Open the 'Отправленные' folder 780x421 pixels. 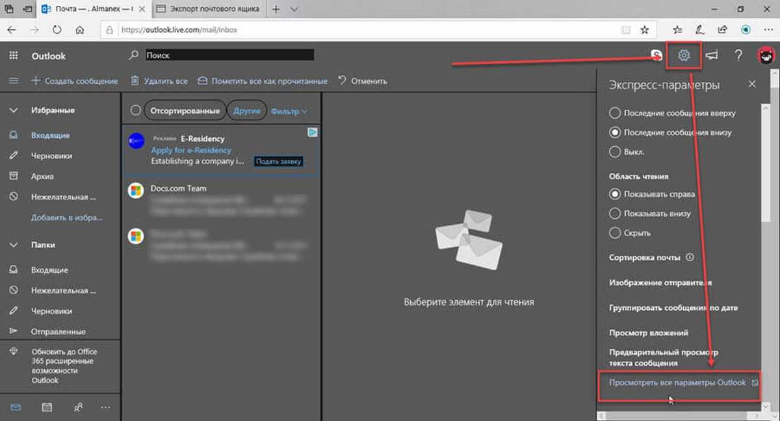[58, 331]
